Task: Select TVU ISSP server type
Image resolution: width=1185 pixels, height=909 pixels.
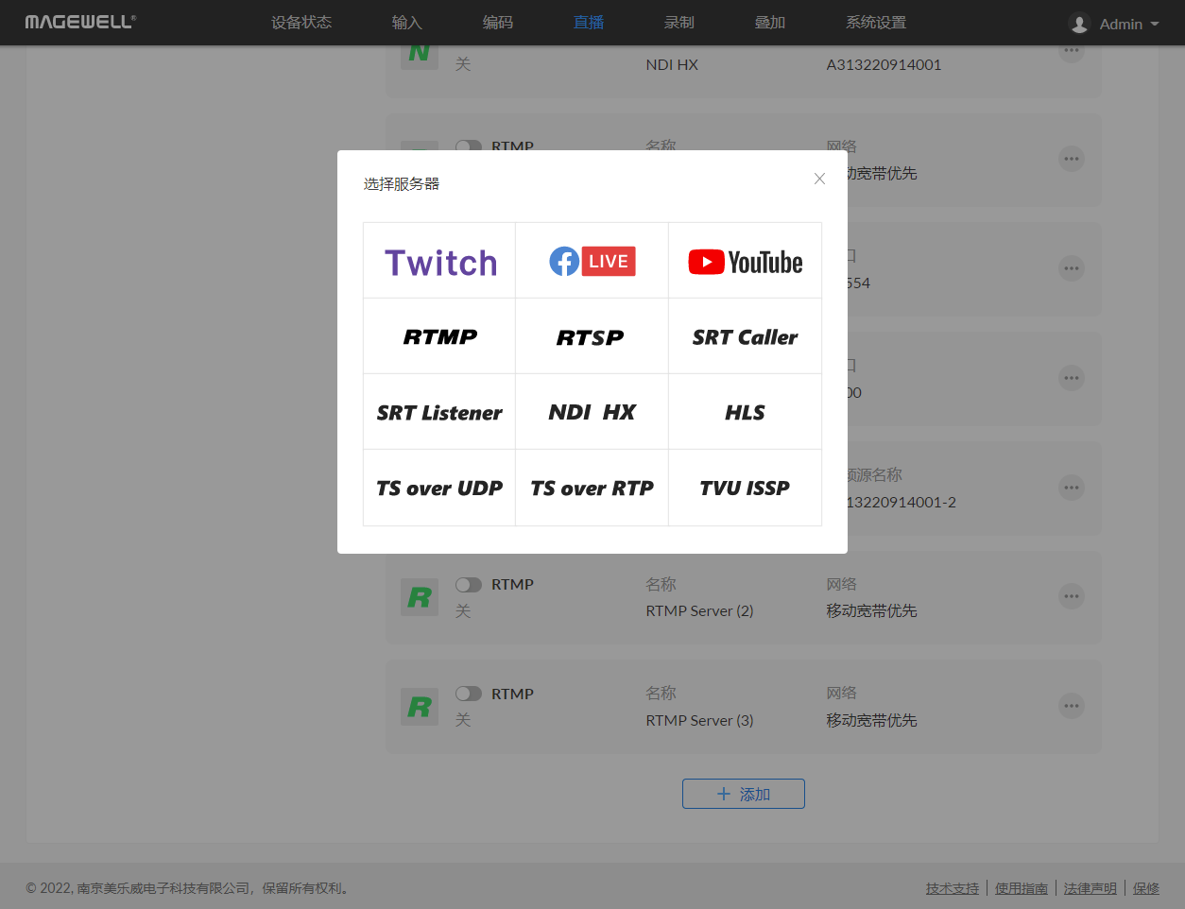Action: click(745, 489)
